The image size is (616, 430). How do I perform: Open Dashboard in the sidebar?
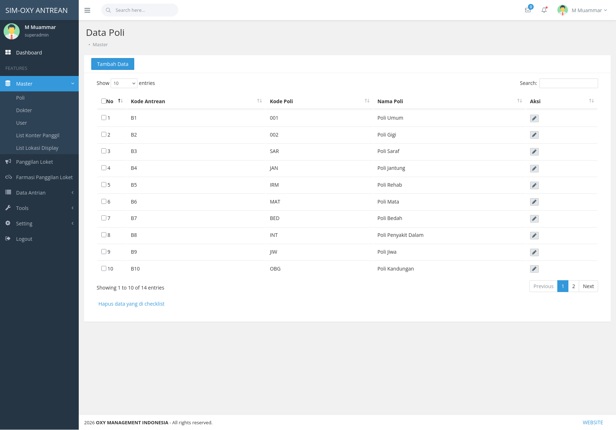tap(39, 53)
